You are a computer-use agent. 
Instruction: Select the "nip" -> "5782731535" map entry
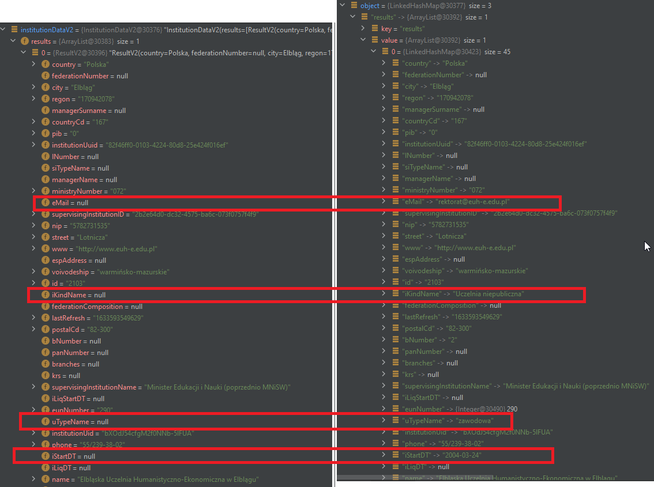[495, 224]
